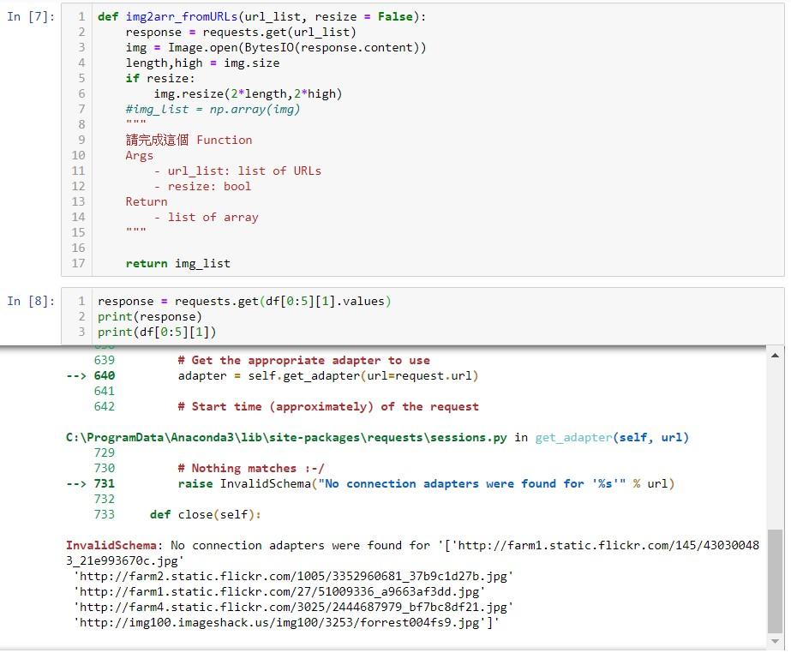Screen dimensions: 791x653
Task: Click the 'Args' docstring line
Action: point(139,155)
